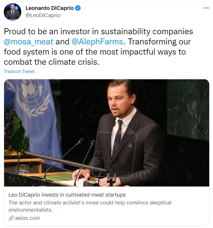This screenshot has height=228, width=213.
Task: Open headline "Leo DiCaprio invests in cultivated-meat startups"
Action: coord(67,194)
